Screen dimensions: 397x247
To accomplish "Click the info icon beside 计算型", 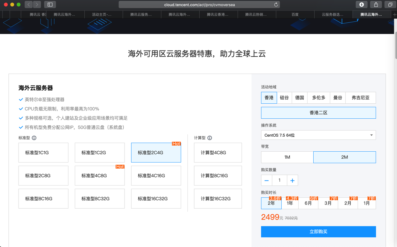I will click(210, 138).
